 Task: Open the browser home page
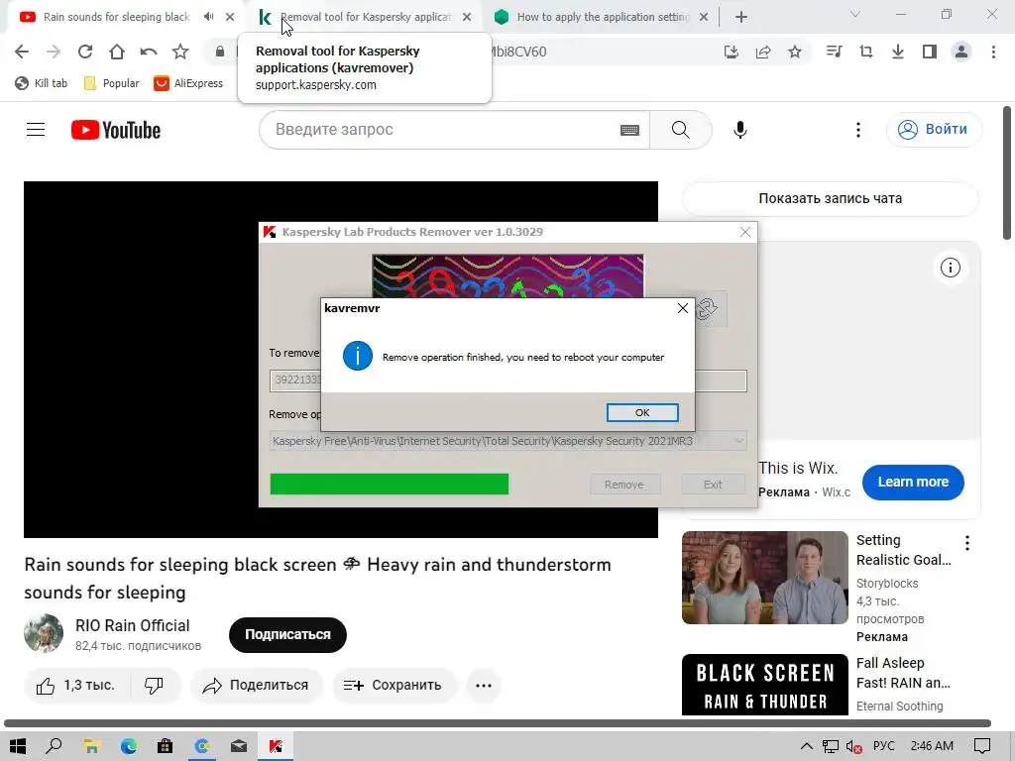(x=117, y=52)
